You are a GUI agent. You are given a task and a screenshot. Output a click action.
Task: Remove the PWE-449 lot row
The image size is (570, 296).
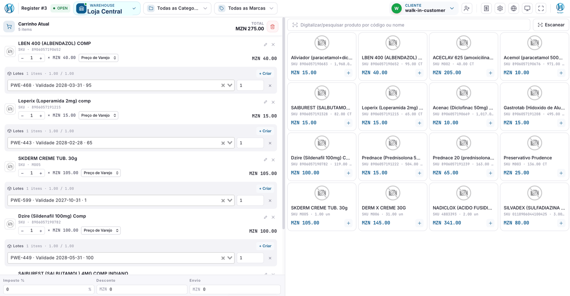(270, 258)
